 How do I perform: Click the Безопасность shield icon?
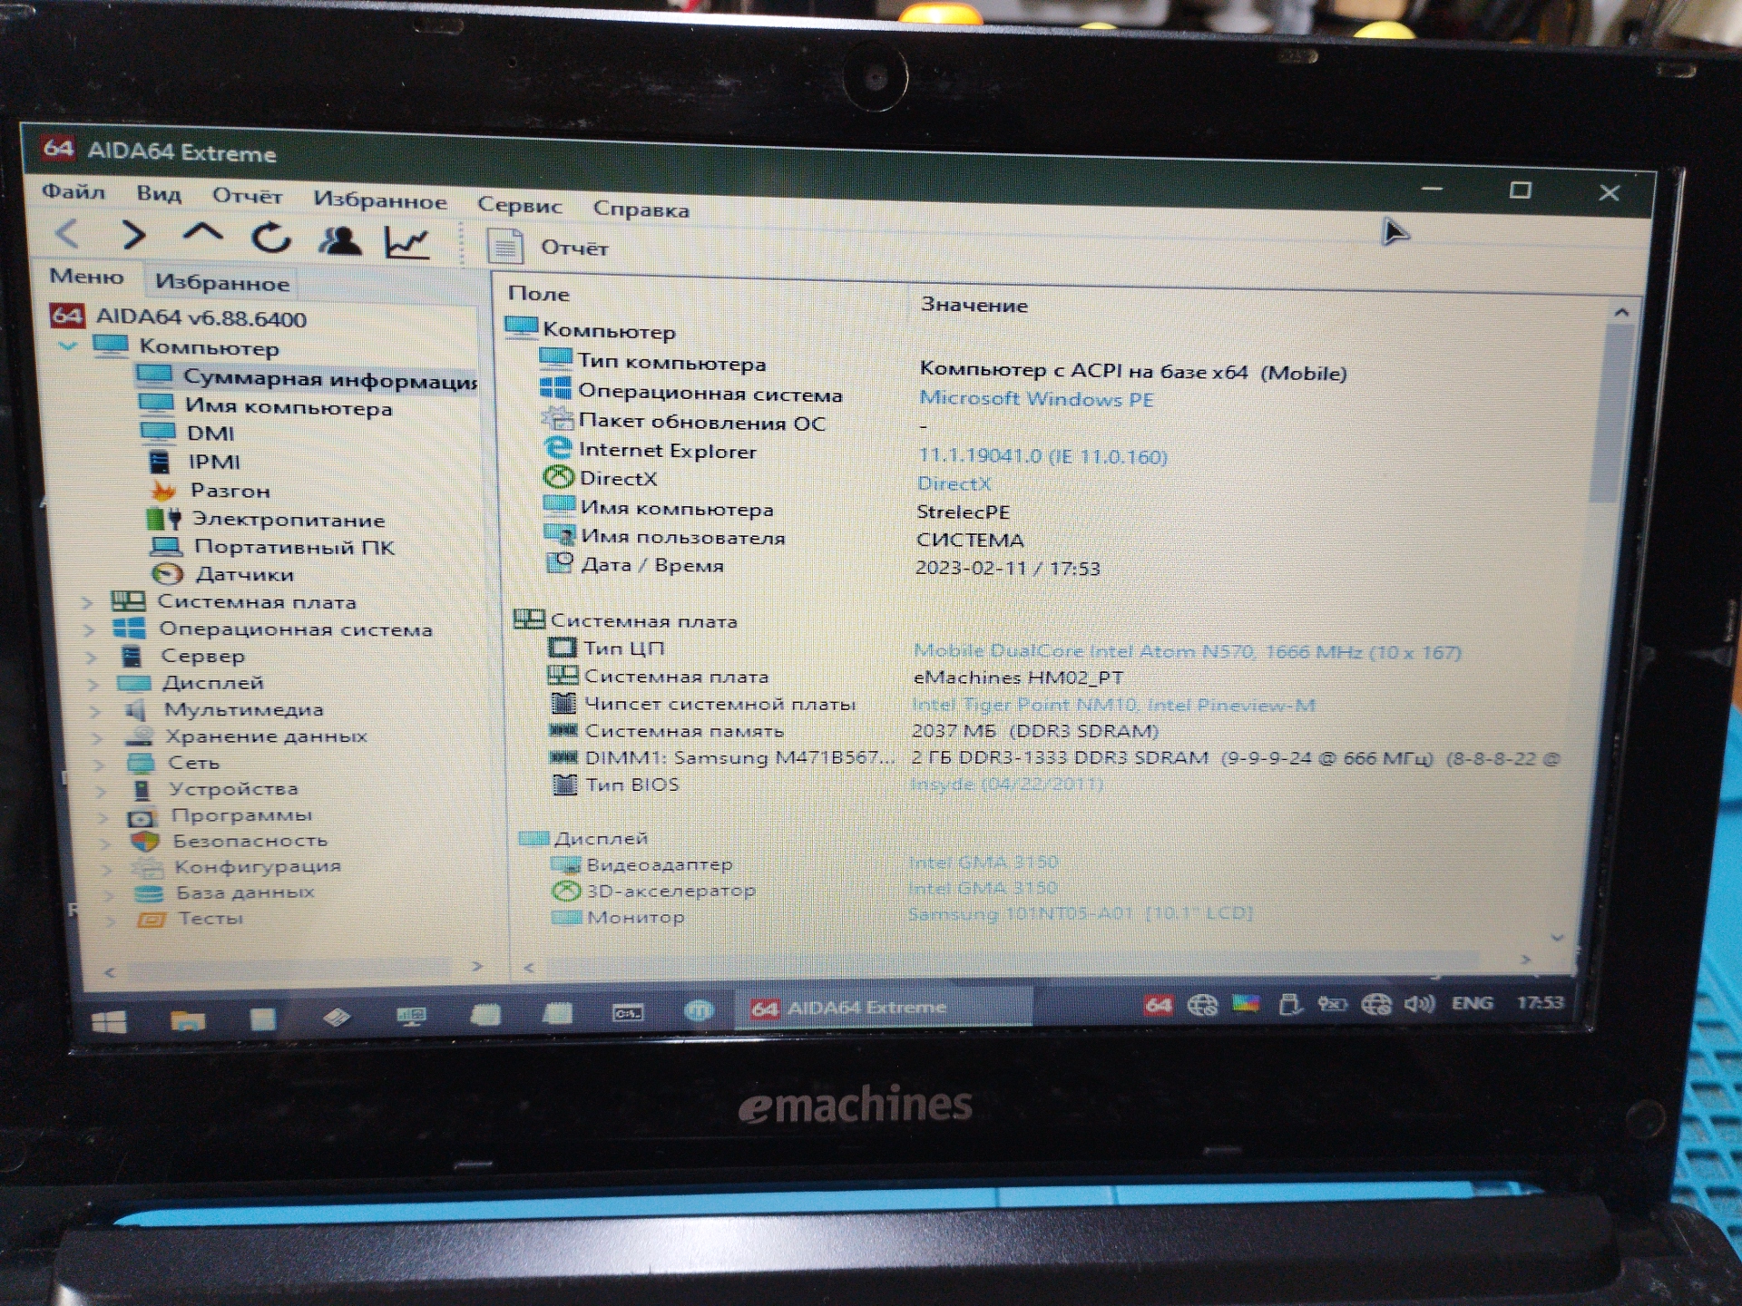coord(145,842)
